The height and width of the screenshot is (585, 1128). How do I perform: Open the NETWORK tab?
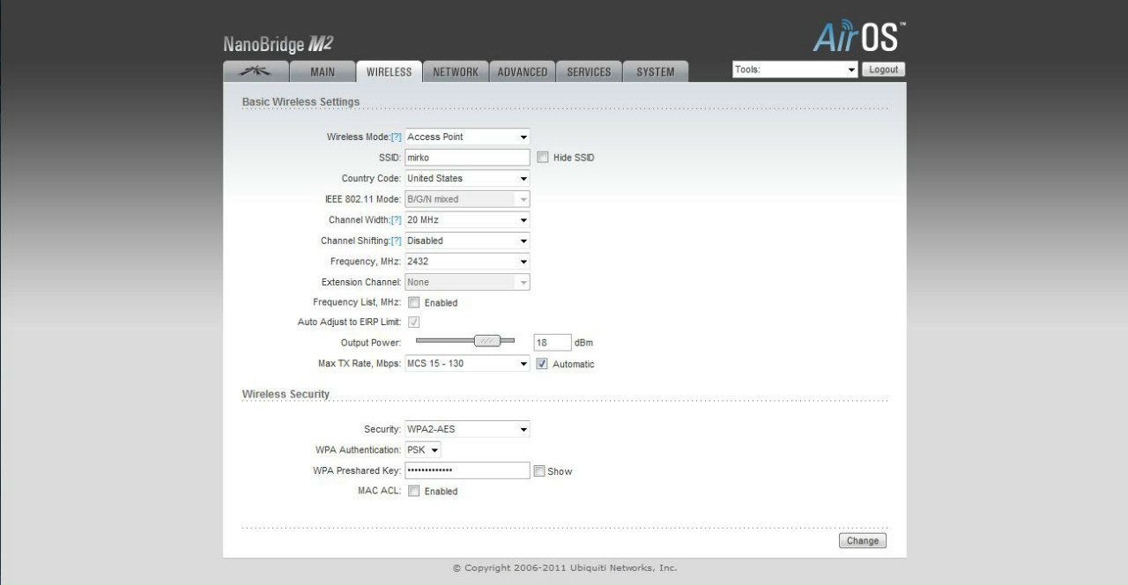click(456, 72)
